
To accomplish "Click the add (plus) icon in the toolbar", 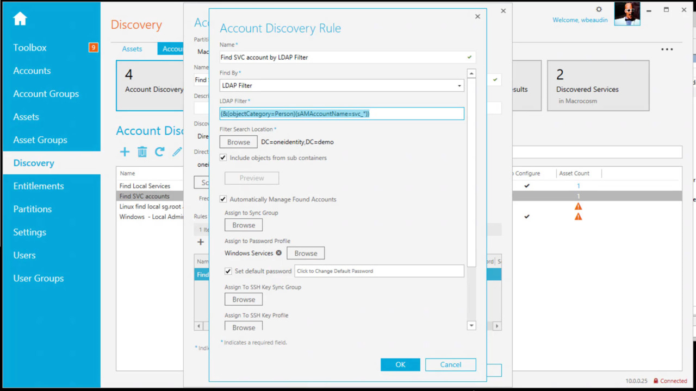I will pyautogui.click(x=125, y=152).
